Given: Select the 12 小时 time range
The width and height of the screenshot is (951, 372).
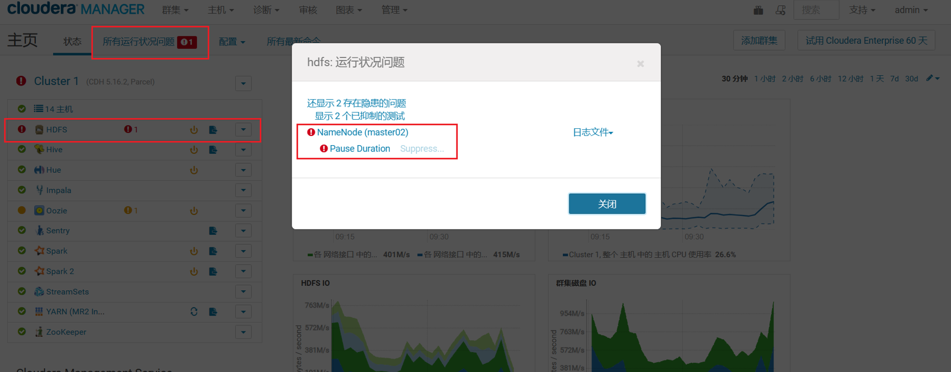Looking at the screenshot, I should pos(850,79).
